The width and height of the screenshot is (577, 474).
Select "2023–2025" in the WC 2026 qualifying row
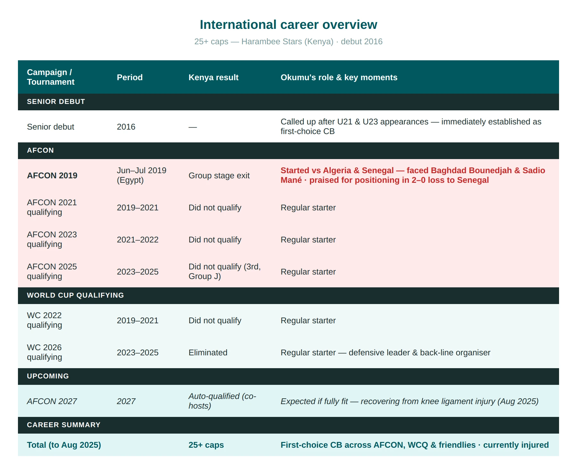click(138, 352)
